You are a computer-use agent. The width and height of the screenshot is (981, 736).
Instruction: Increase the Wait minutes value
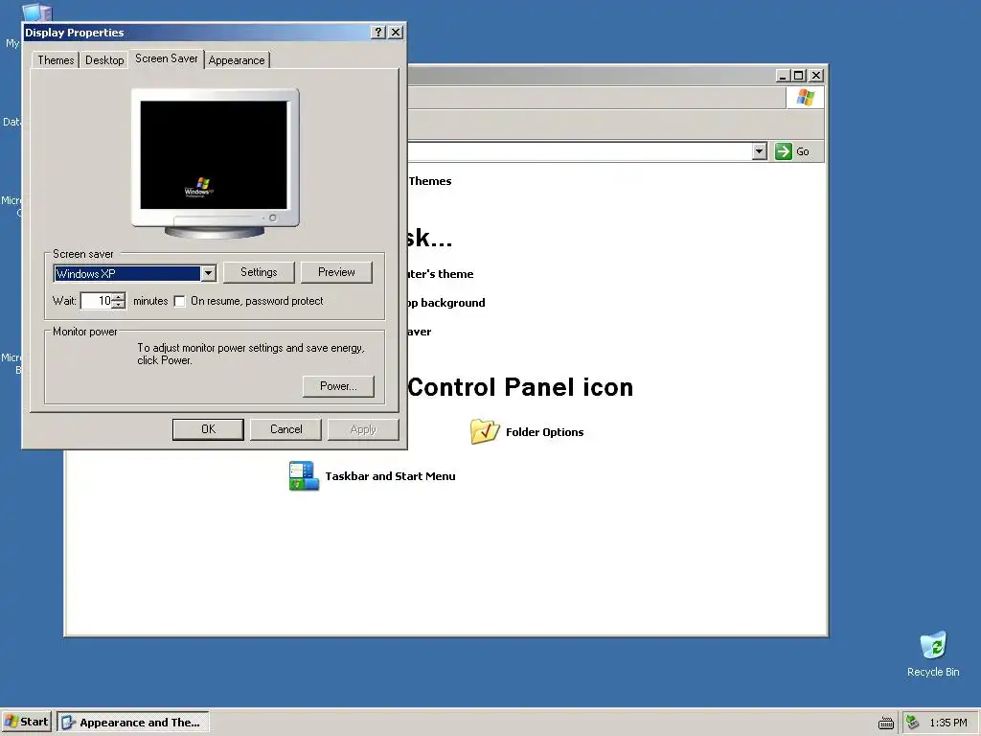(119, 297)
